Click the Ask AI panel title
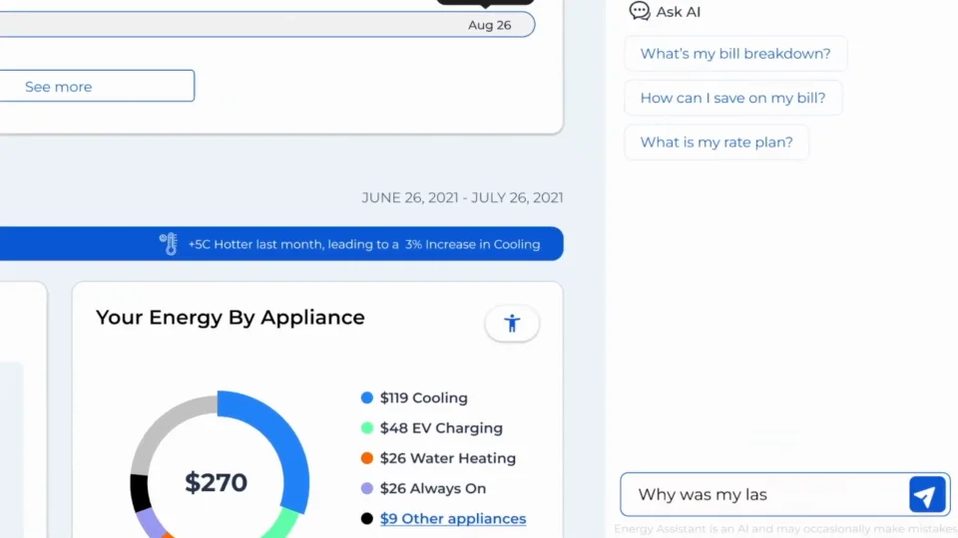This screenshot has height=538, width=958. (679, 12)
